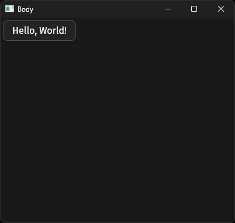The image size is (235, 223).
Task: Click title bar between Body and minimize
Action: (x=94, y=9)
